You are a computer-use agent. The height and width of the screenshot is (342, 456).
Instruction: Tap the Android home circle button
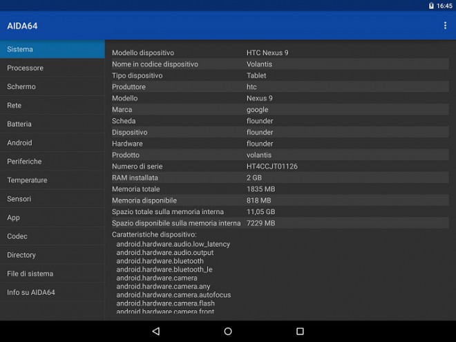(228, 331)
